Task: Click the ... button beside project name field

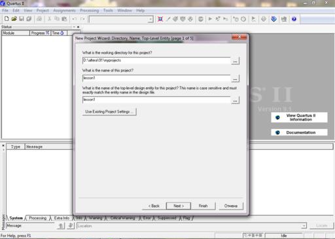Action: pos(235,79)
